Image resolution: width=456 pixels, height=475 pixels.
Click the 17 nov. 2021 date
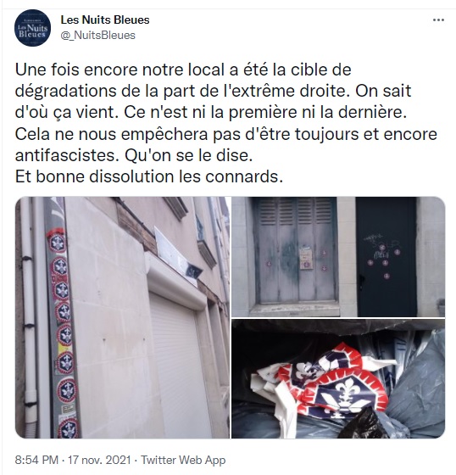click(x=99, y=460)
